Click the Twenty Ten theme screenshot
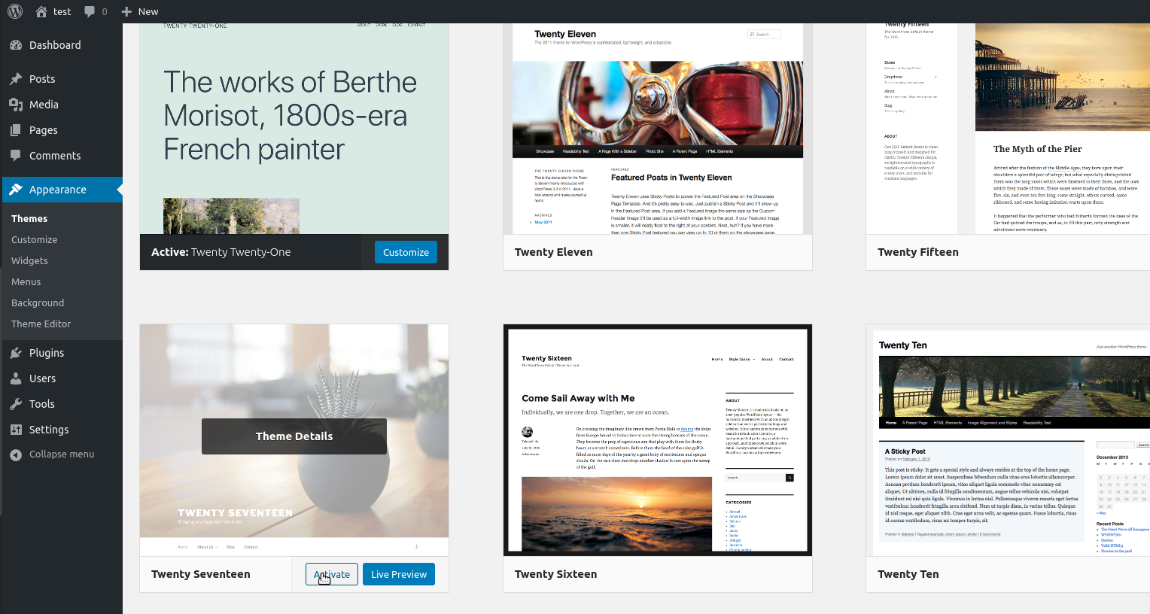Screen dimensions: 1150x614 (1009, 440)
